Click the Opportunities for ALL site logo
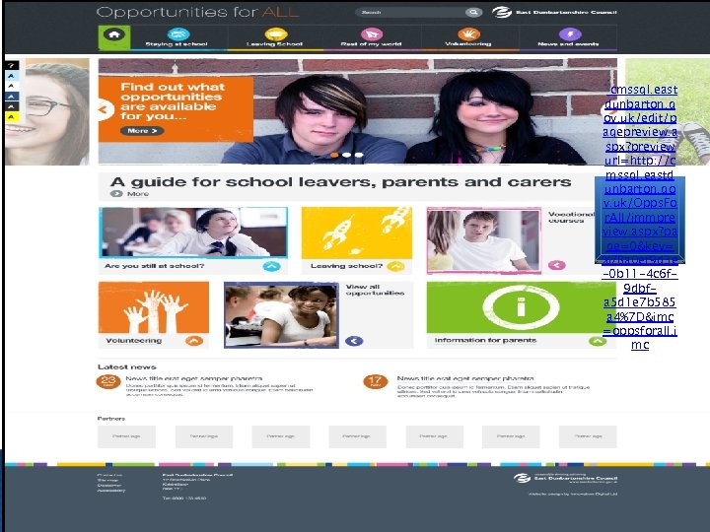This screenshot has height=532, width=710. pyautogui.click(x=198, y=12)
